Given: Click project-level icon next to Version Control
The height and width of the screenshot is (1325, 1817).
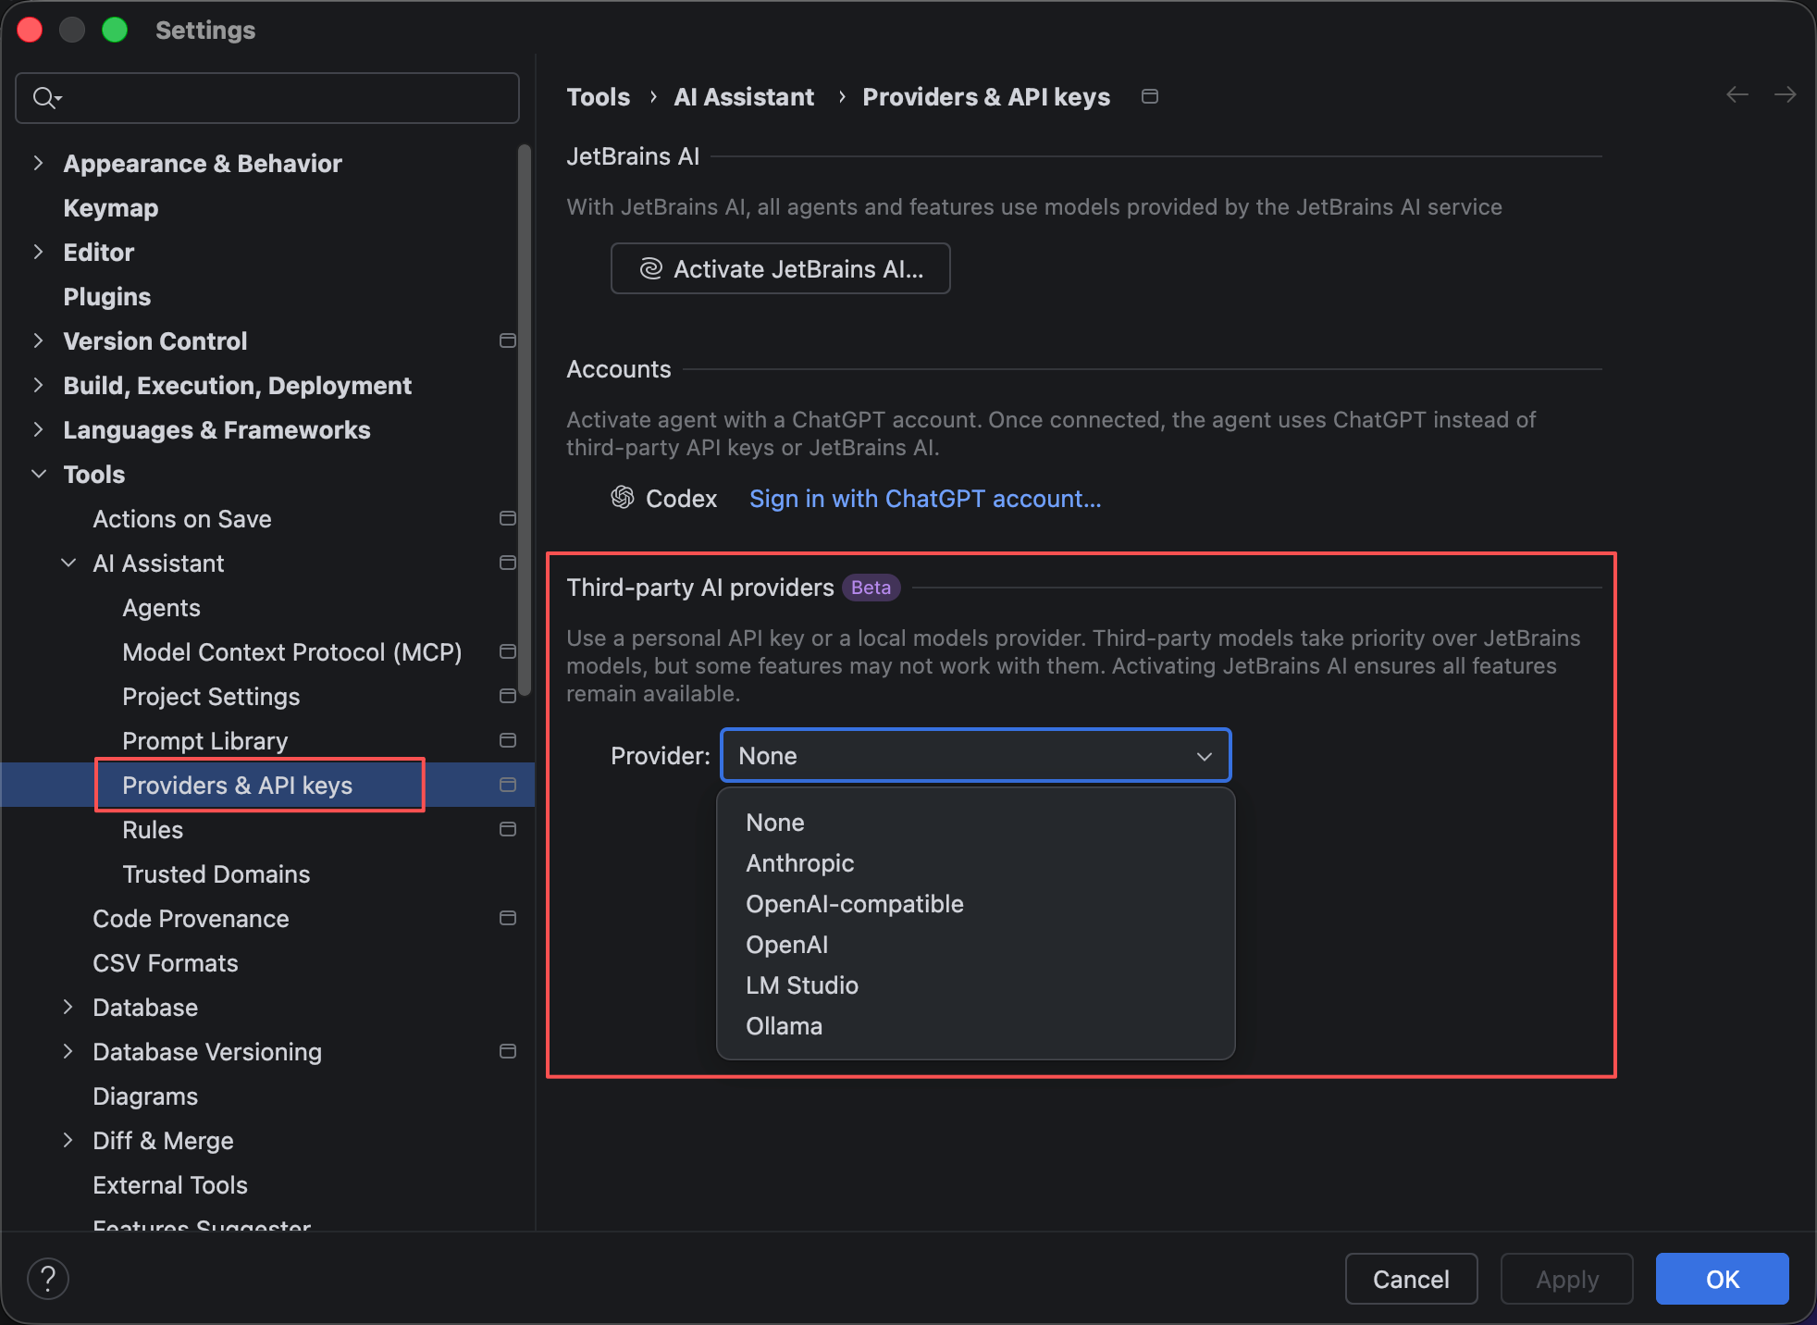Looking at the screenshot, I should [507, 341].
